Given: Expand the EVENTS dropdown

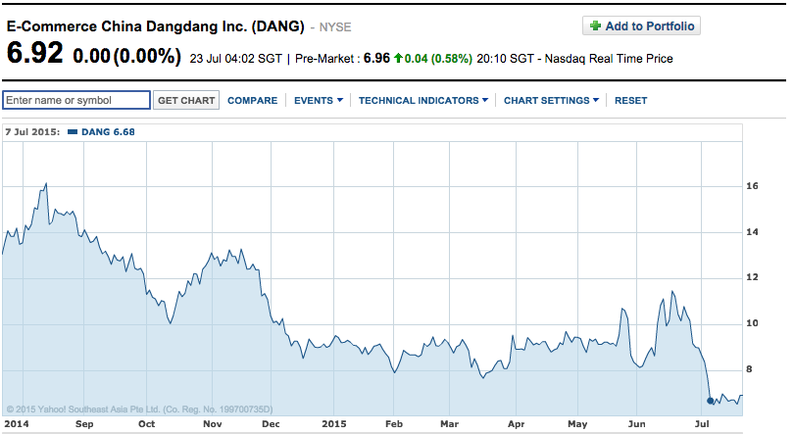Looking at the screenshot, I should [319, 101].
